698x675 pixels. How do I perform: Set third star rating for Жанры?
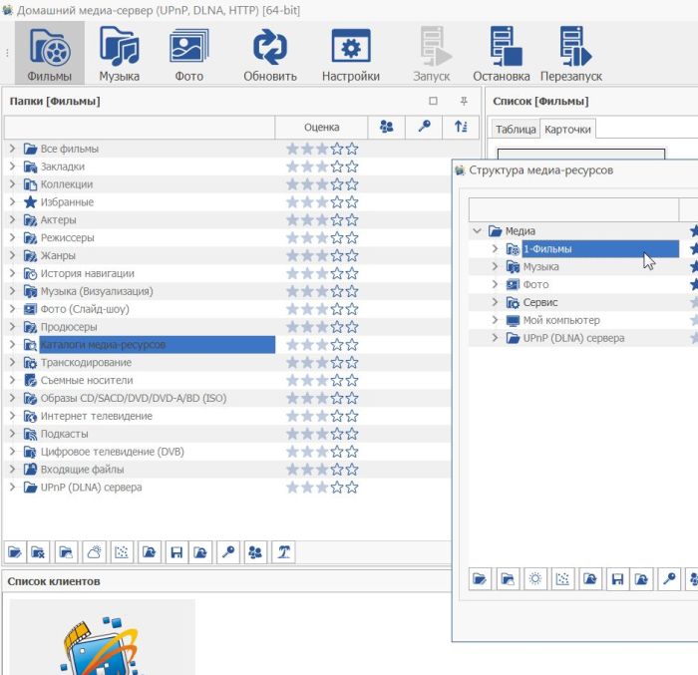(322, 256)
